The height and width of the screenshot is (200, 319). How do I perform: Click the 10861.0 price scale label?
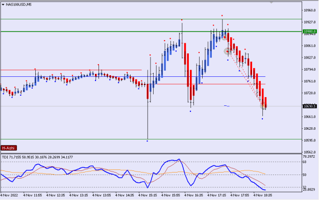(x=309, y=46)
